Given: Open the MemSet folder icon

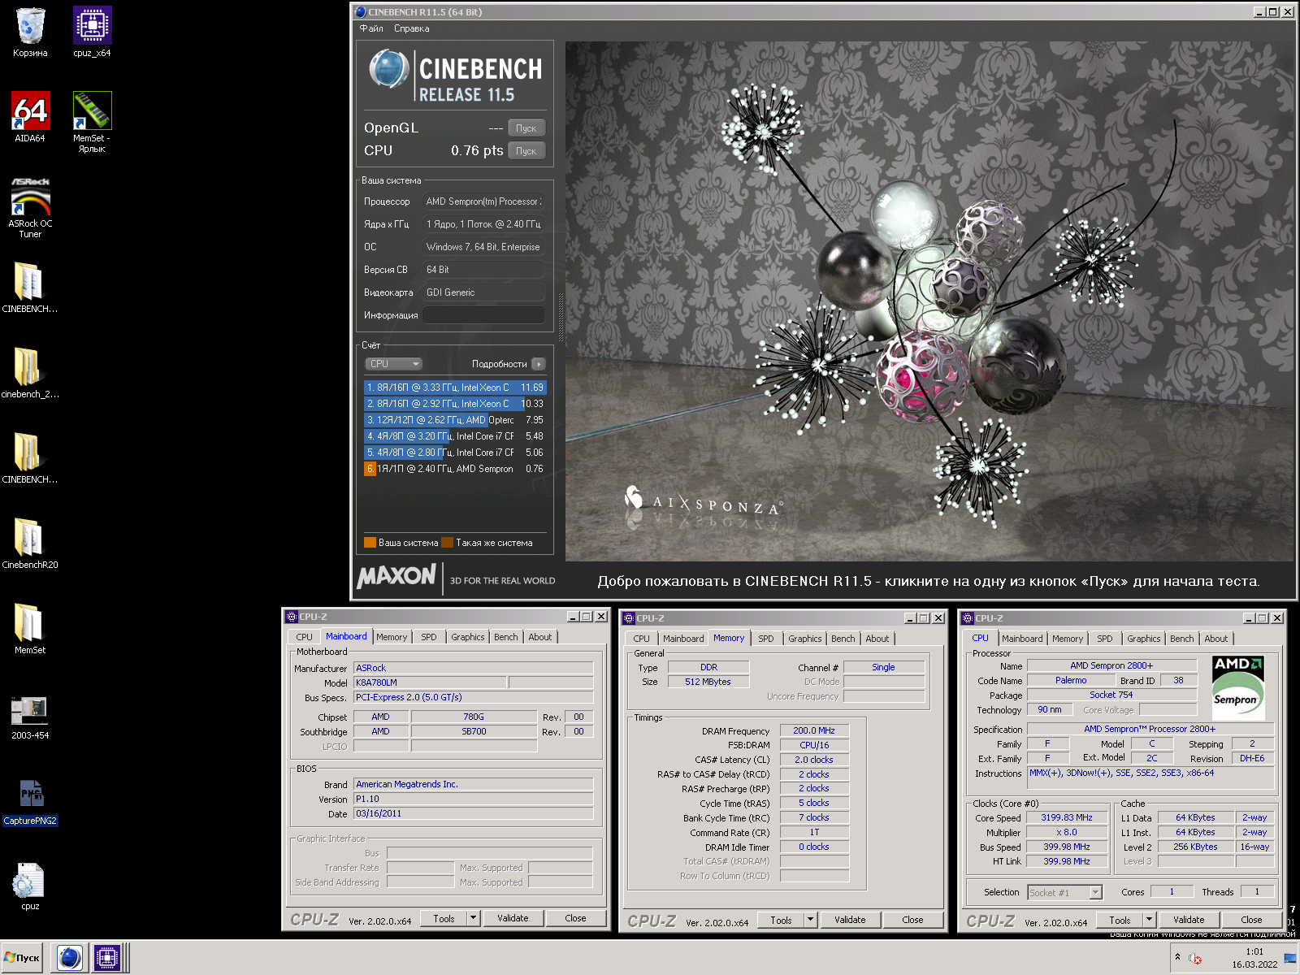Looking at the screenshot, I should [x=30, y=629].
